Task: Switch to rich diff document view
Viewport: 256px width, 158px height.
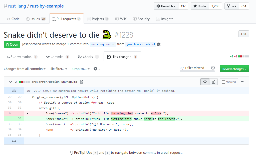Action: point(213,82)
